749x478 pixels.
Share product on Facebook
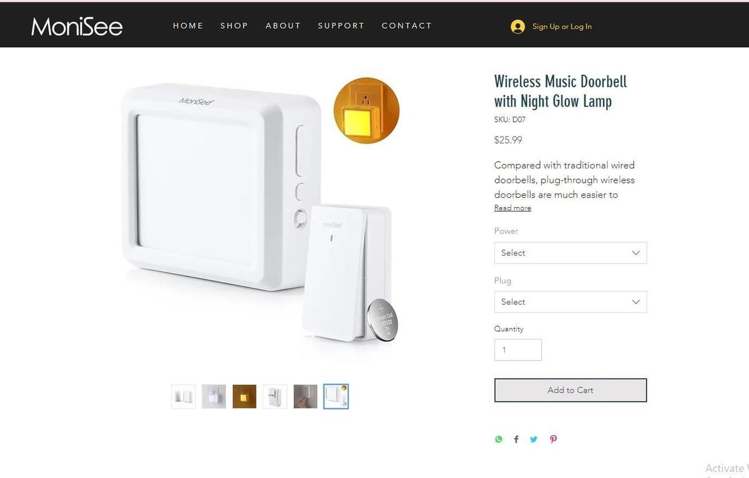[516, 439]
